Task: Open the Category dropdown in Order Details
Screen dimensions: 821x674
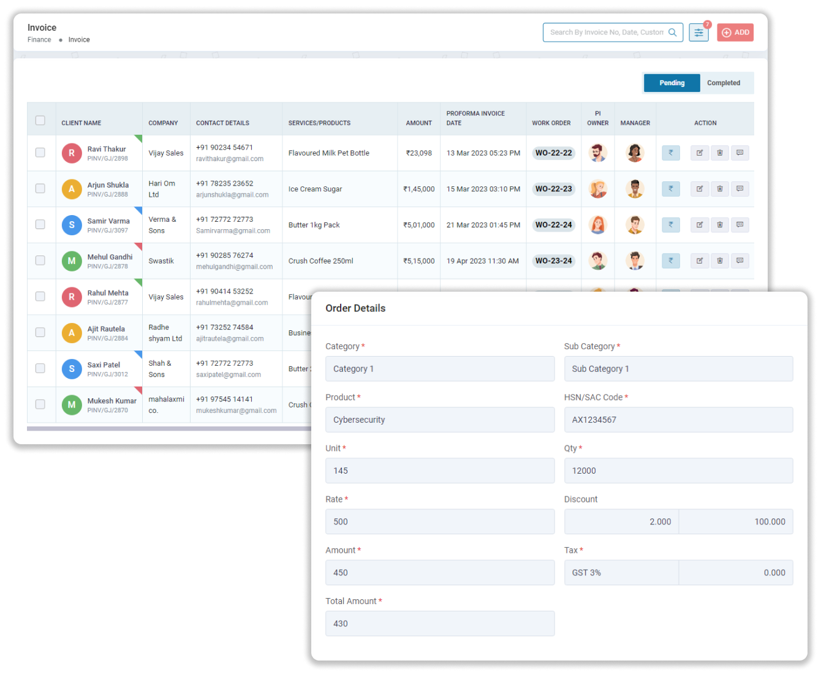Action: [440, 368]
